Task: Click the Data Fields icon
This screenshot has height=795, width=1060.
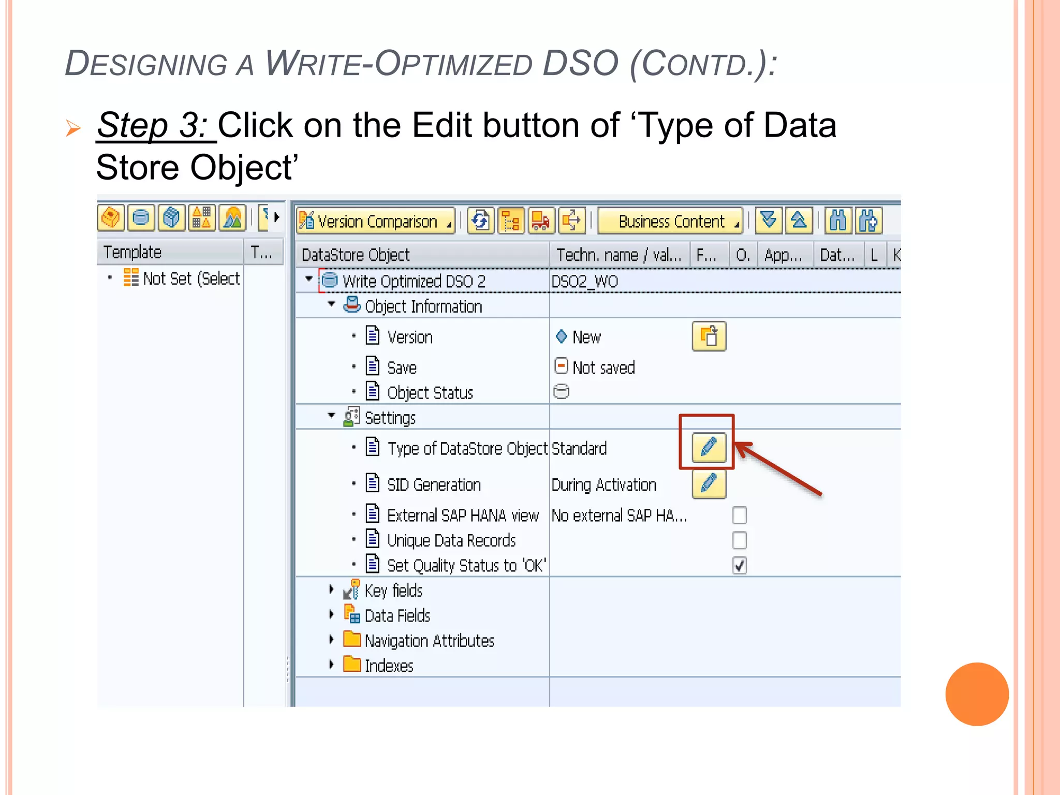Action: click(x=352, y=614)
